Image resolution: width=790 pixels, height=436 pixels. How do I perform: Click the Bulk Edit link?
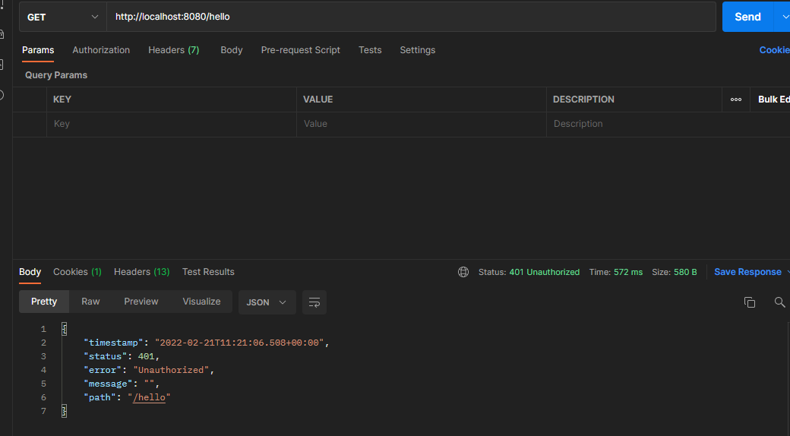click(x=774, y=100)
